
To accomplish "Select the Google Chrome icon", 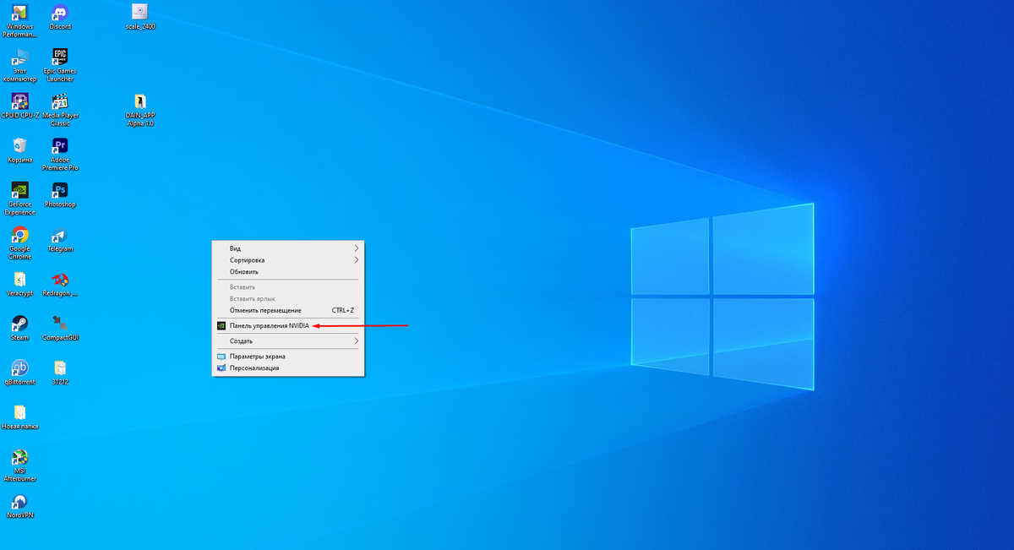I will pyautogui.click(x=19, y=243).
